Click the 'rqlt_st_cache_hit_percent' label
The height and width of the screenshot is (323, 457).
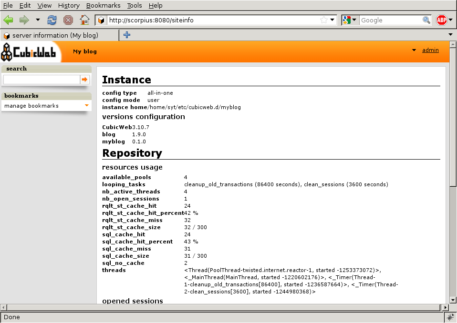point(143,213)
